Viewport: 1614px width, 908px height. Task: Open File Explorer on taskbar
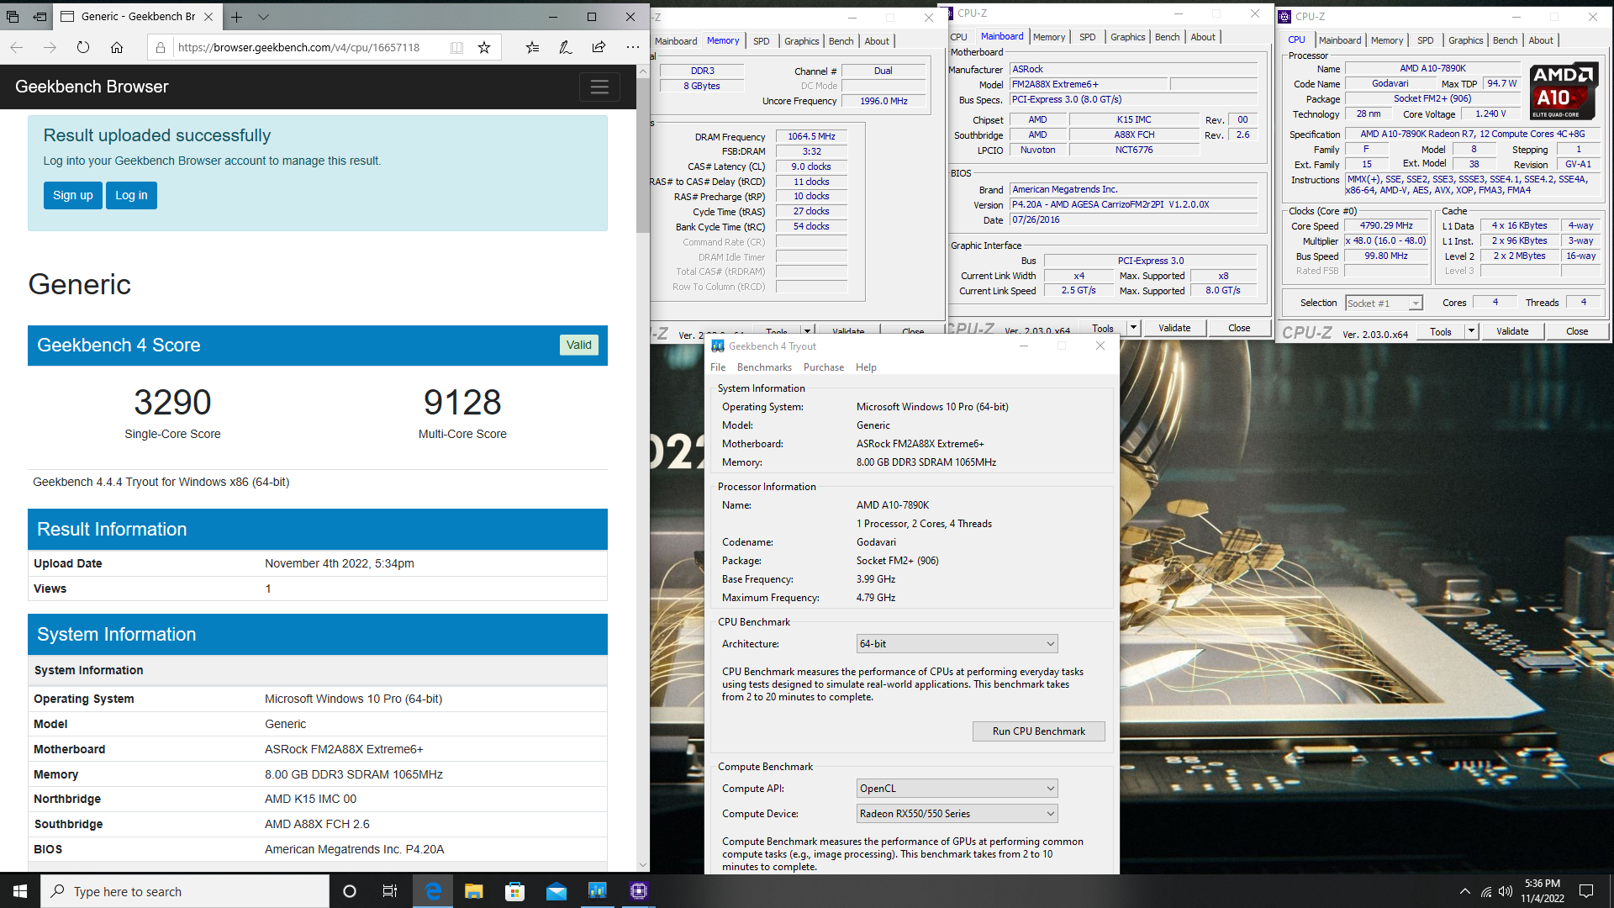[x=474, y=891]
